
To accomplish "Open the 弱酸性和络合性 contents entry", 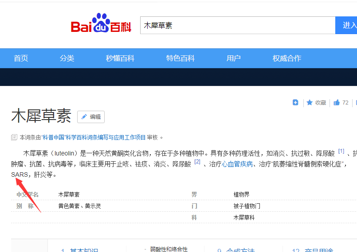I will tap(169, 249).
